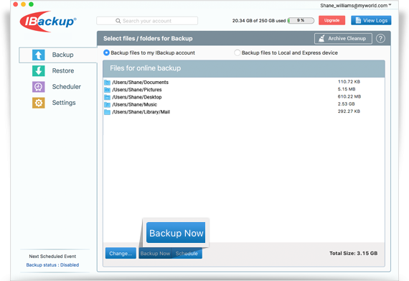The height and width of the screenshot is (281, 409).
Task: Open View Logs
Action: click(x=371, y=20)
